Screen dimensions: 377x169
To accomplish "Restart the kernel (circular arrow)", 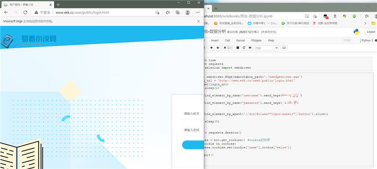I will click(244, 48).
